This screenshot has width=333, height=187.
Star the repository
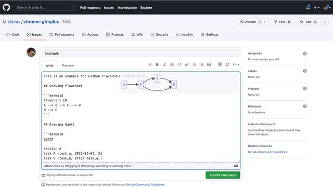(x=308, y=22)
